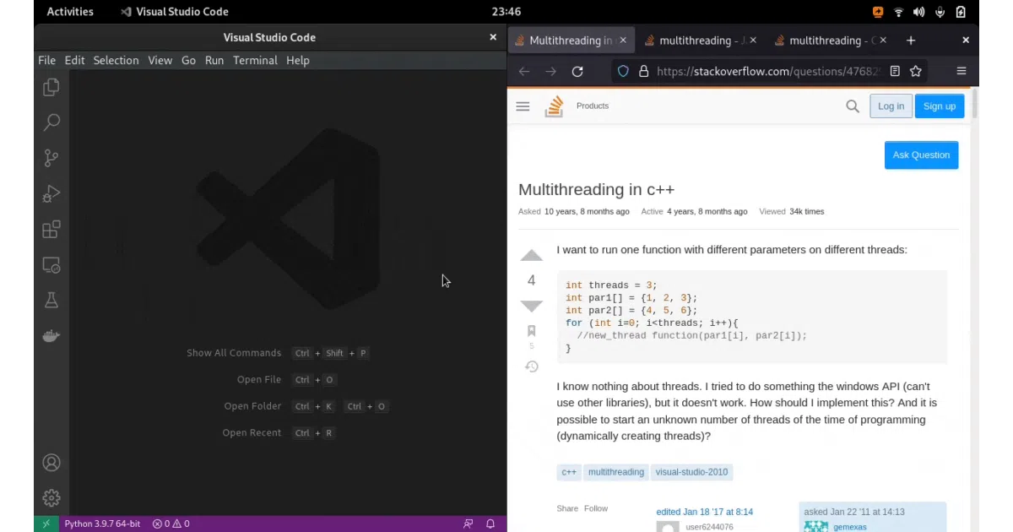
Task: Open the Search view in VS Code
Action: point(51,122)
